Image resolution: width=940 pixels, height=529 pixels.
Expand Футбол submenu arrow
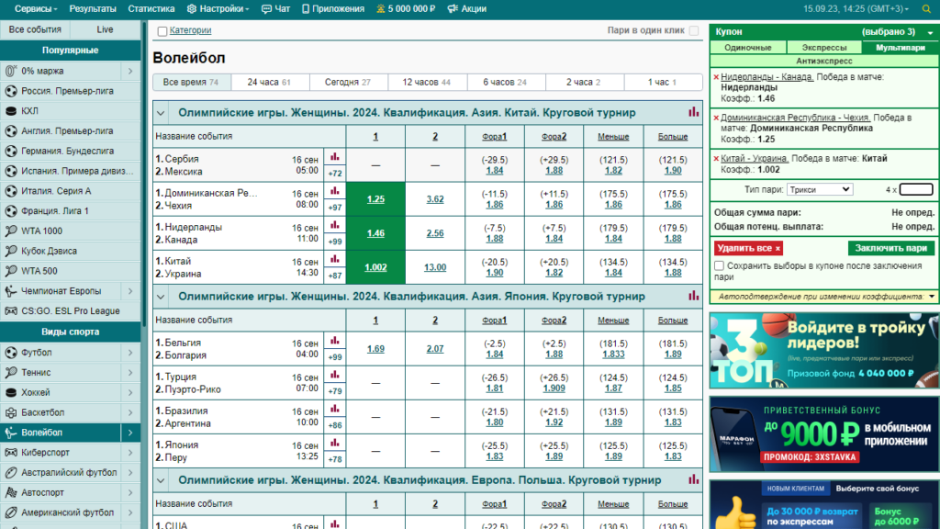130,353
